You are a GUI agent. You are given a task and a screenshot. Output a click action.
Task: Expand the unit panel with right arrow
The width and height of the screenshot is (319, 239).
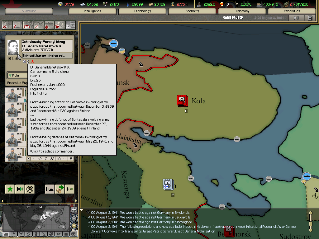76,201
